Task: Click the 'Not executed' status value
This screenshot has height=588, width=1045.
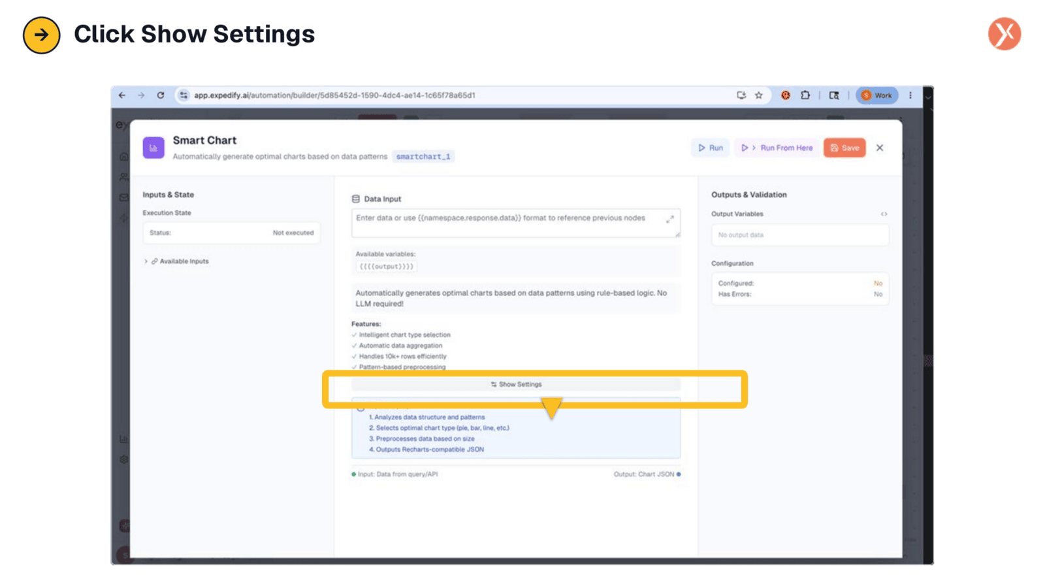Action: (x=293, y=233)
